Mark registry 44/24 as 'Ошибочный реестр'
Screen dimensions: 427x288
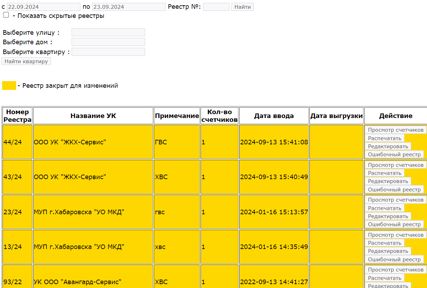pos(394,154)
